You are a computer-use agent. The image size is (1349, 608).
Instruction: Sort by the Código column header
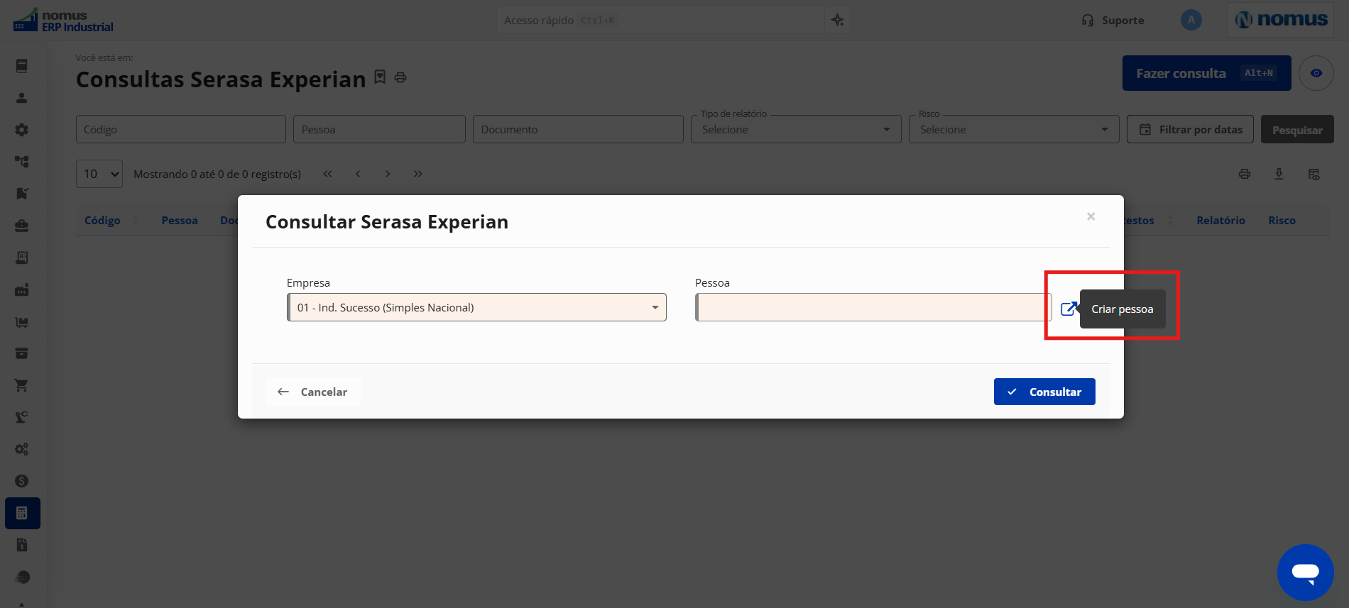(102, 221)
